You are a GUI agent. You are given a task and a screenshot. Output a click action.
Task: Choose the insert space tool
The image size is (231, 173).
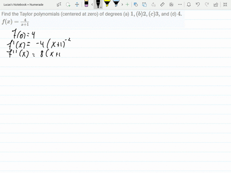tap(77, 4)
